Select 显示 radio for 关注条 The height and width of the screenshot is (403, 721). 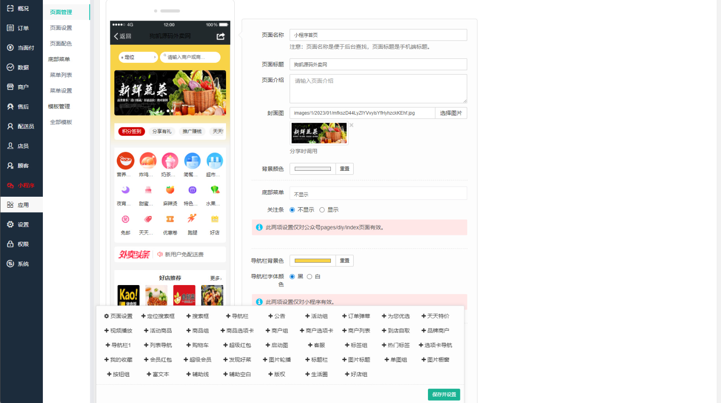[x=322, y=210]
